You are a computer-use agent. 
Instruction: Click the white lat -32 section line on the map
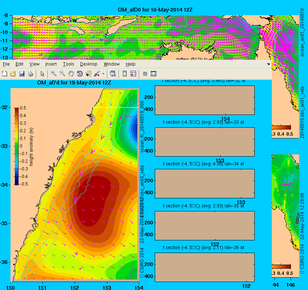(116, 107)
